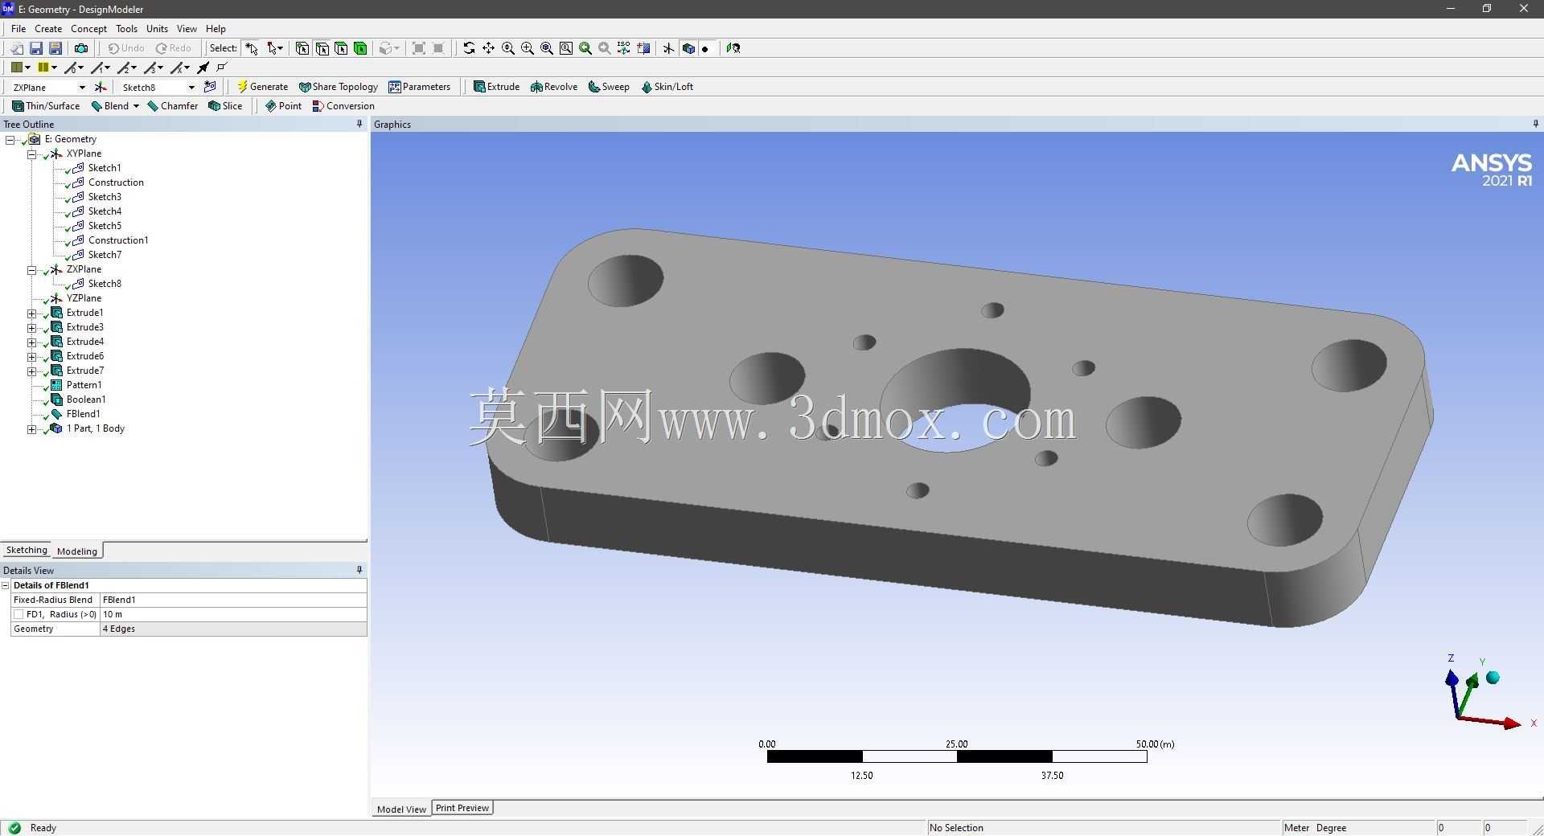Expand the 1 Part, 1 Body node

tap(32, 429)
